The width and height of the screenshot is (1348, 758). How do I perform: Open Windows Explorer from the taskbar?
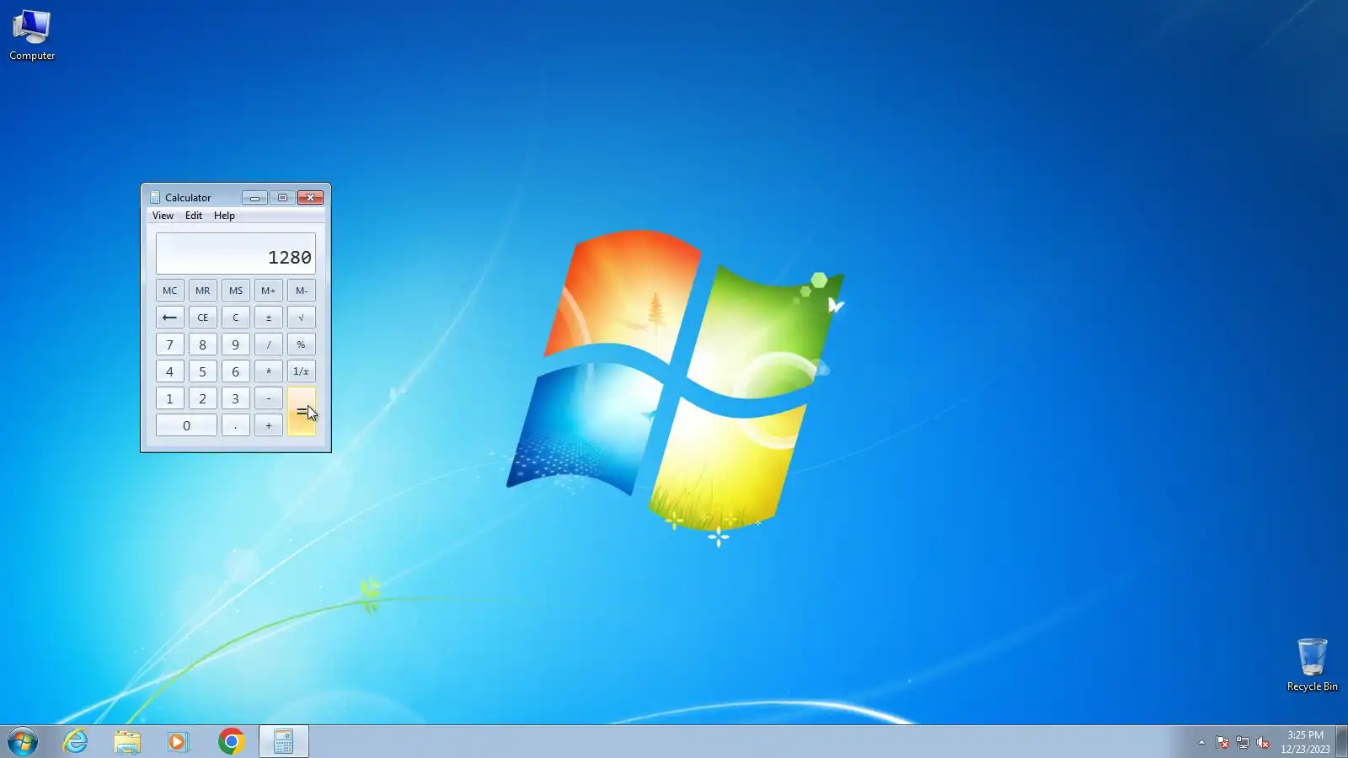[127, 741]
